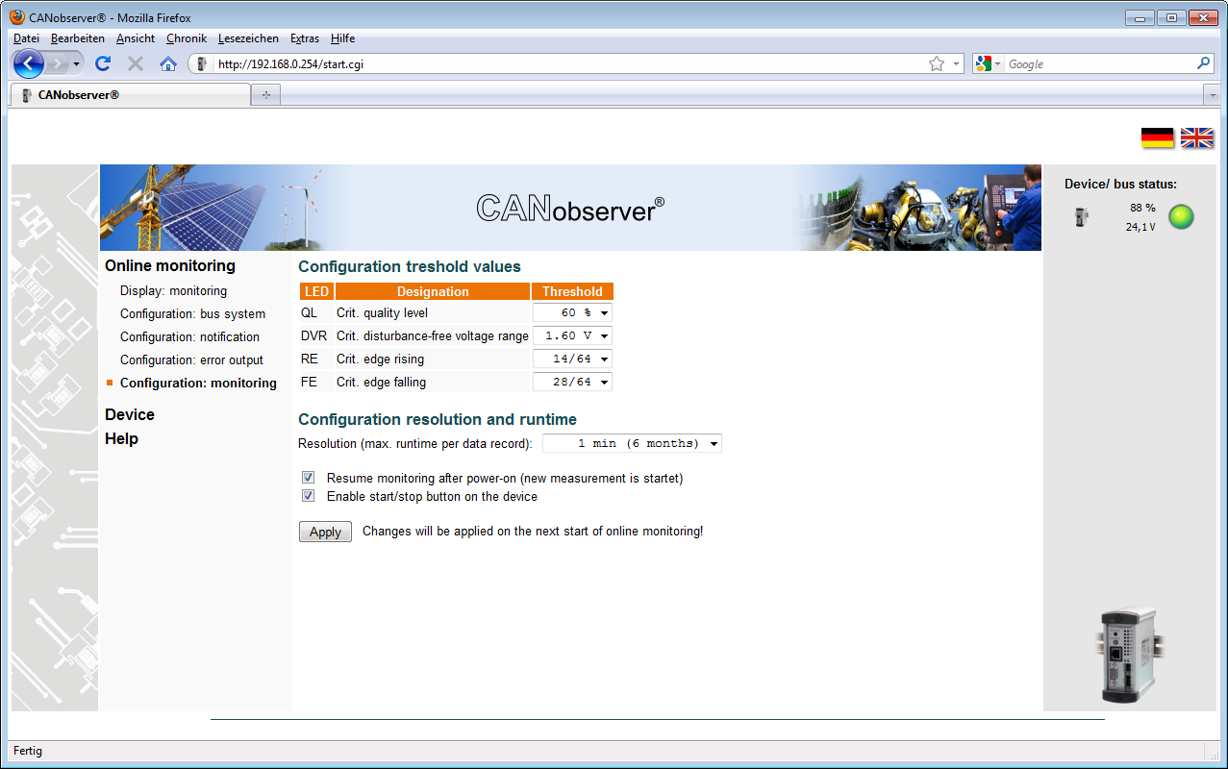The width and height of the screenshot is (1228, 769).
Task: Open the disturbance-free voltage range dropdown
Action: [x=572, y=335]
